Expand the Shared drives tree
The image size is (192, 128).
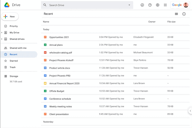point(2,39)
